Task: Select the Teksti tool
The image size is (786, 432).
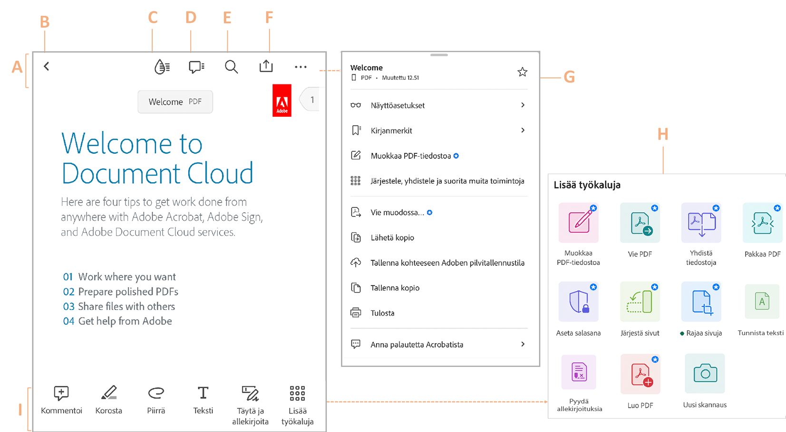Action: coord(203,399)
